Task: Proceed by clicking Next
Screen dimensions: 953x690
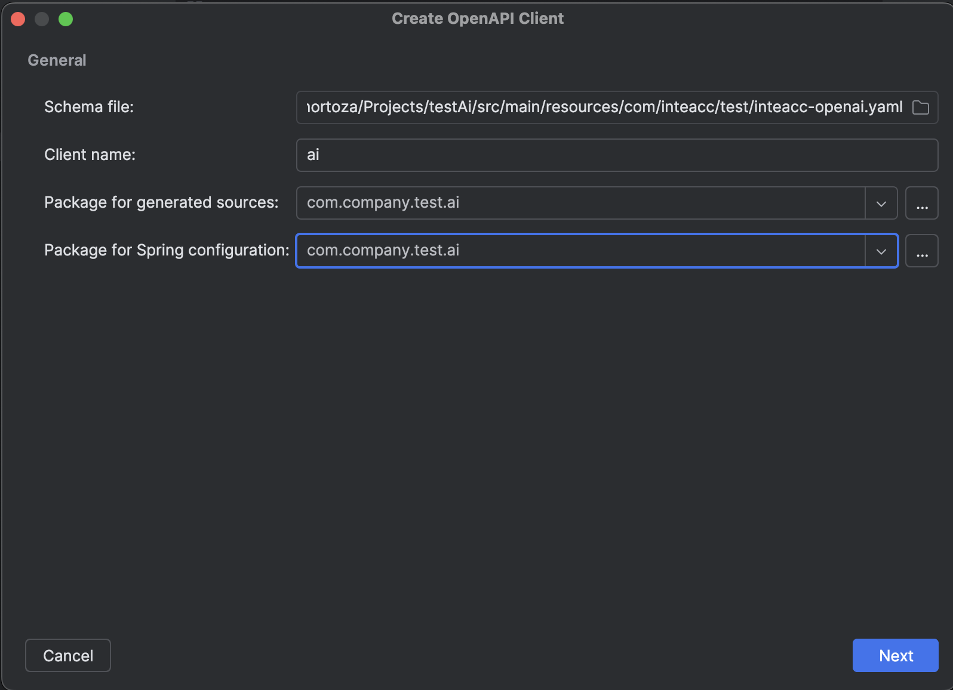Action: [x=895, y=655]
